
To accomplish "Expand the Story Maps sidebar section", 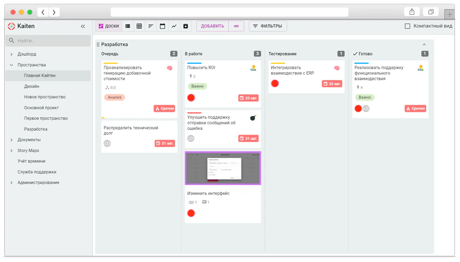I will (11, 150).
